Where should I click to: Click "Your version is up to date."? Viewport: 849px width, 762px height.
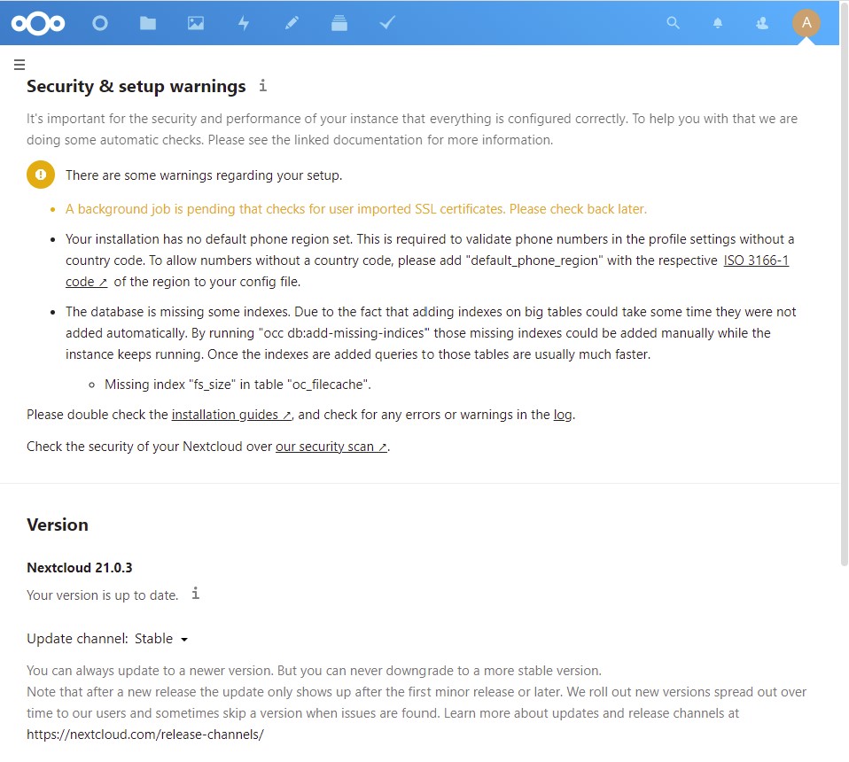(x=102, y=595)
